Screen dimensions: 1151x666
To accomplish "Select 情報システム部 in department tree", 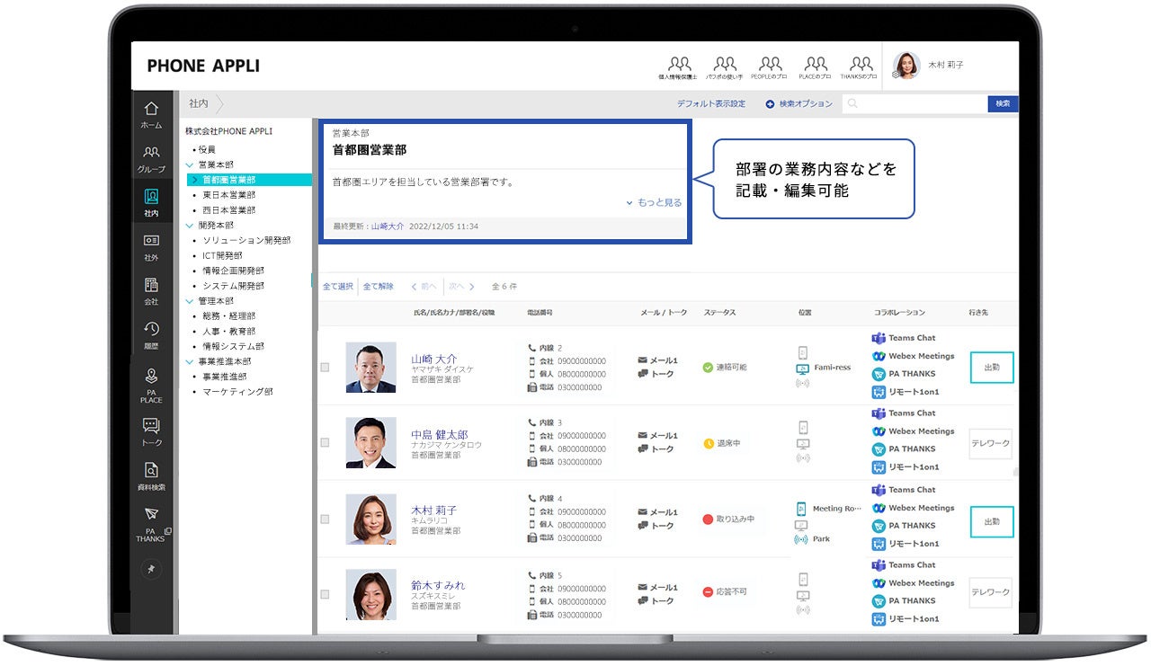I will tap(233, 346).
